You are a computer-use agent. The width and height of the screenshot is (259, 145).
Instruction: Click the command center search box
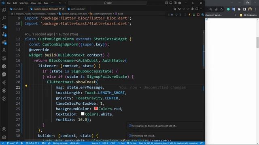pos(108,3)
